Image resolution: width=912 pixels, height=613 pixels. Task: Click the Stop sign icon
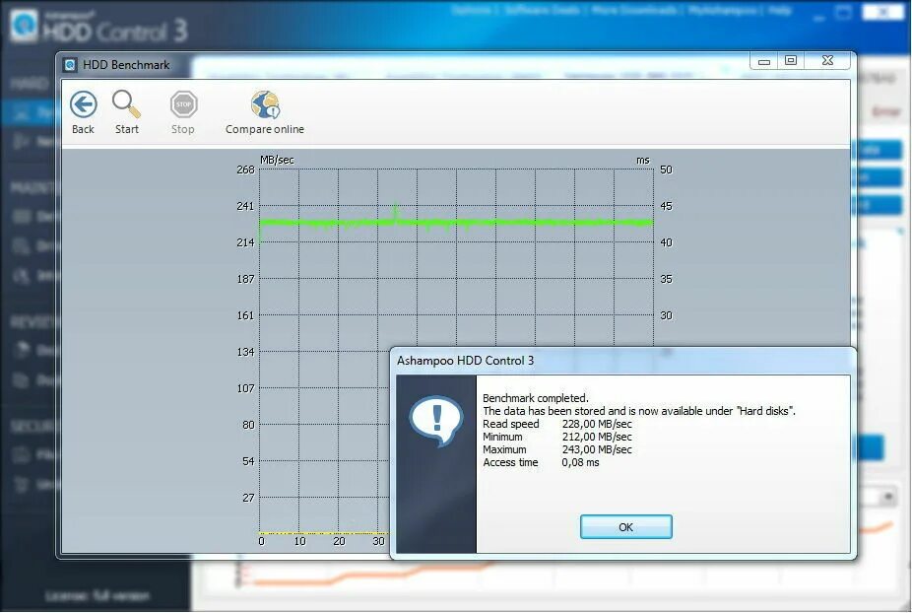click(183, 104)
